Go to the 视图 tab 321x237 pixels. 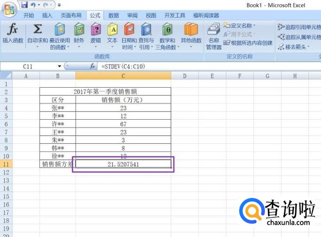tap(151, 16)
